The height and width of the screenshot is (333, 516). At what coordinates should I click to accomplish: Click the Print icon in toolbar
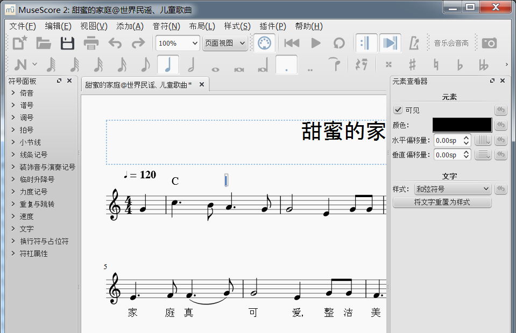[x=91, y=43]
